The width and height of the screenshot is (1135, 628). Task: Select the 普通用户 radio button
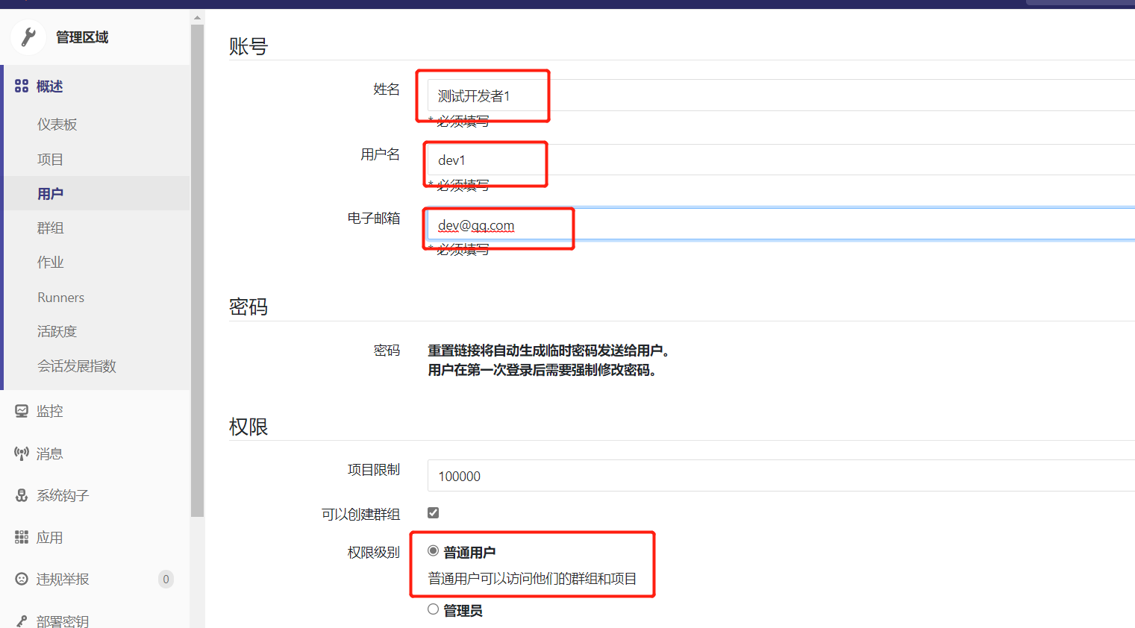(433, 550)
